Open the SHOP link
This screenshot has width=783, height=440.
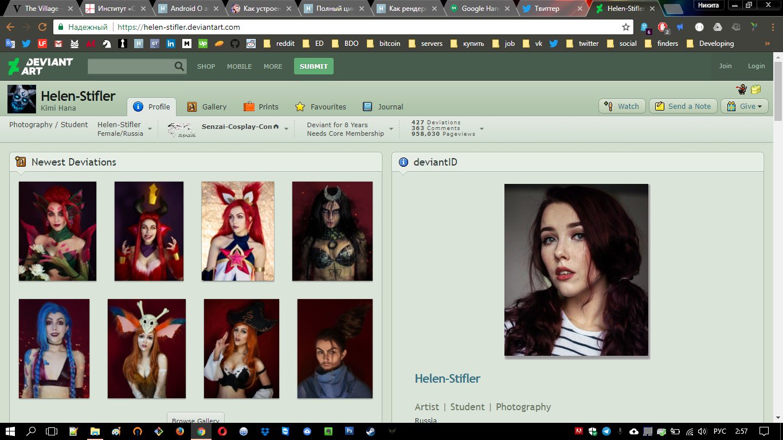pyautogui.click(x=206, y=66)
